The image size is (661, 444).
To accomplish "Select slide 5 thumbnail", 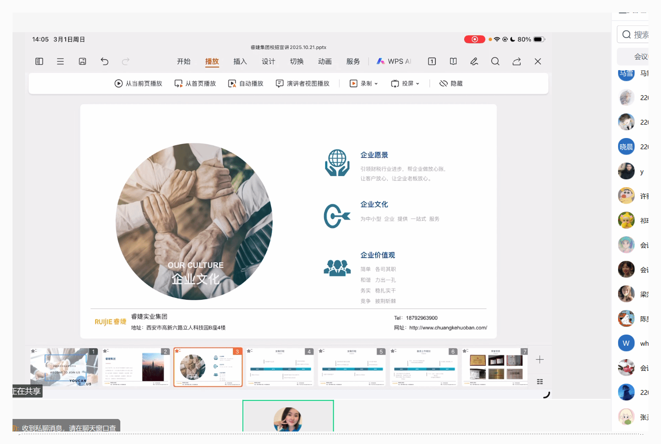I will 352,367.
